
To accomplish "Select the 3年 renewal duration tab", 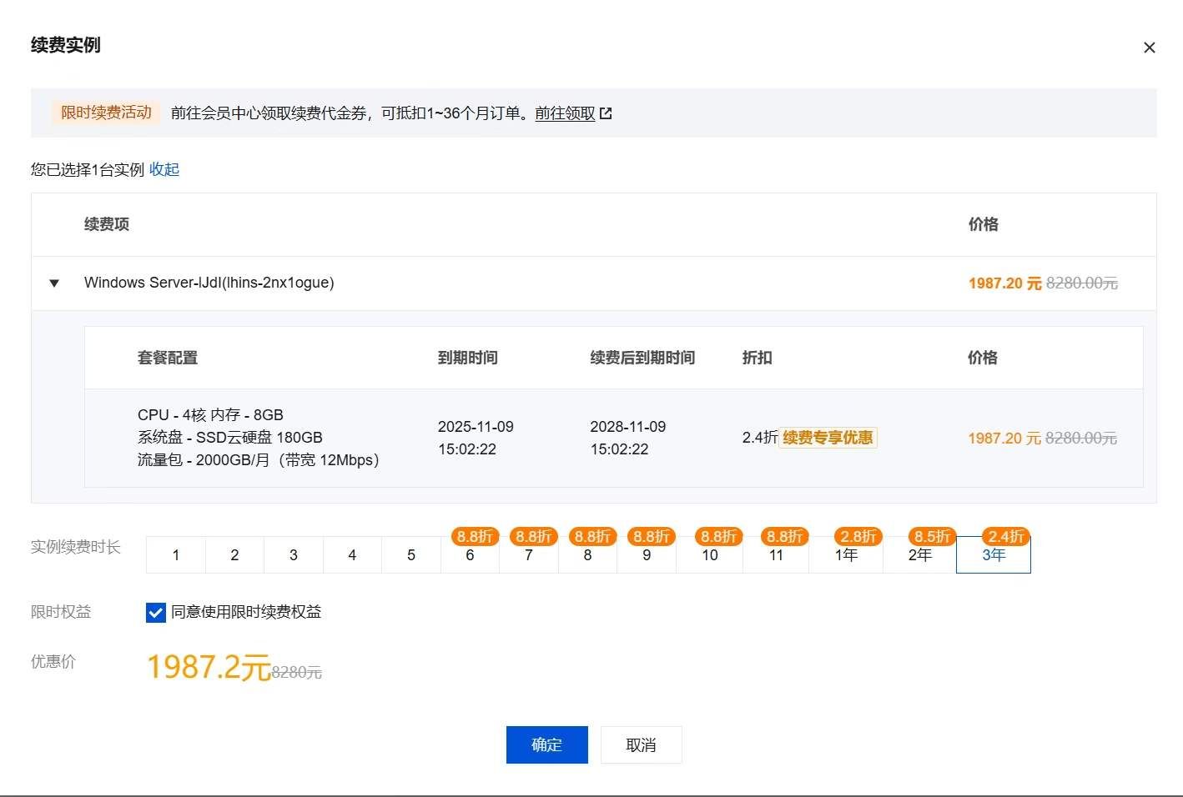I will point(993,554).
